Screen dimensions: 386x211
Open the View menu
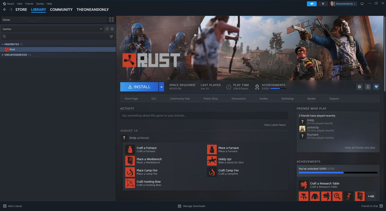coord(20,4)
